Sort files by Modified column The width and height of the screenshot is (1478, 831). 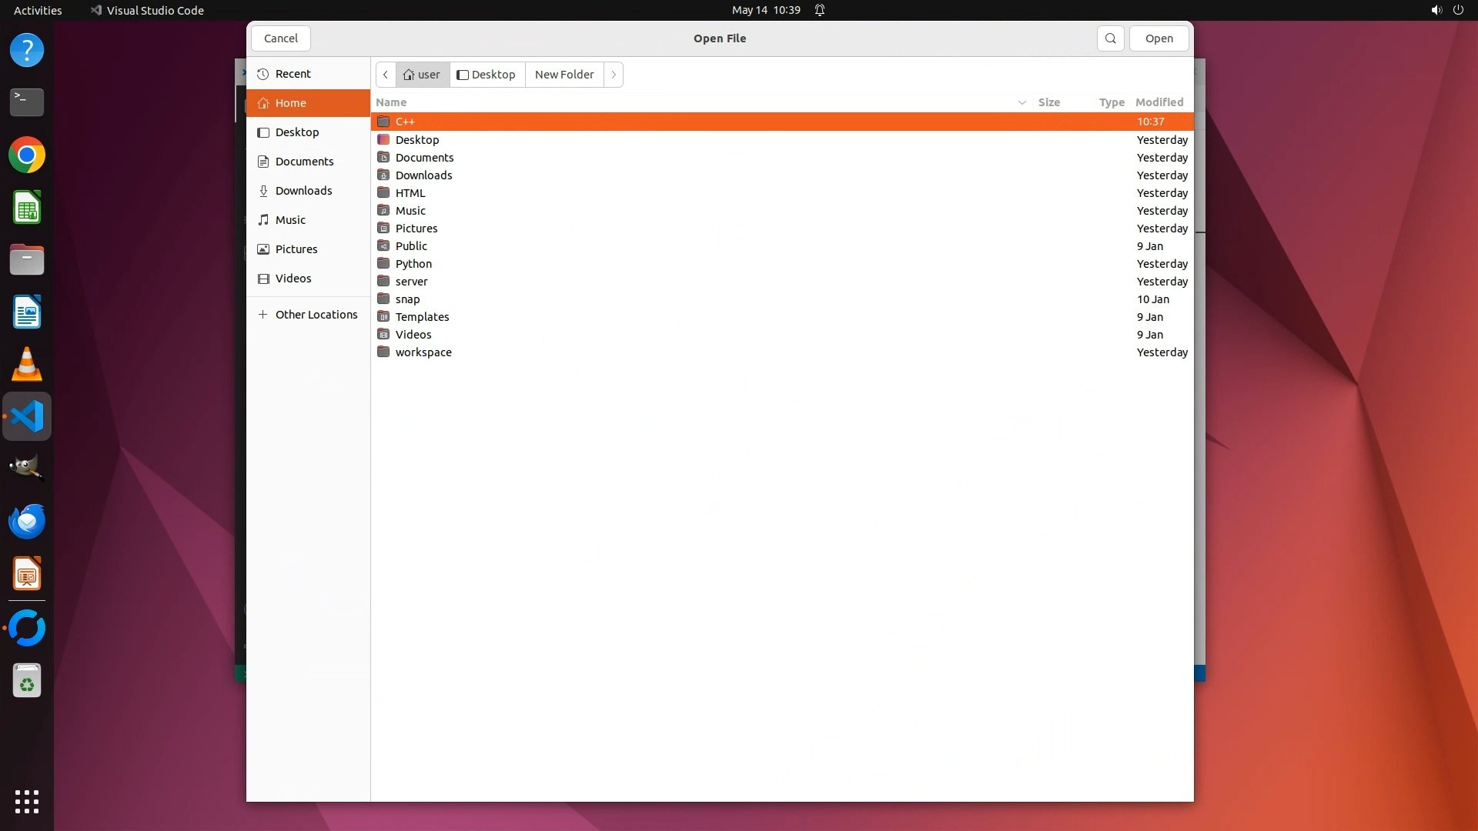(1159, 102)
